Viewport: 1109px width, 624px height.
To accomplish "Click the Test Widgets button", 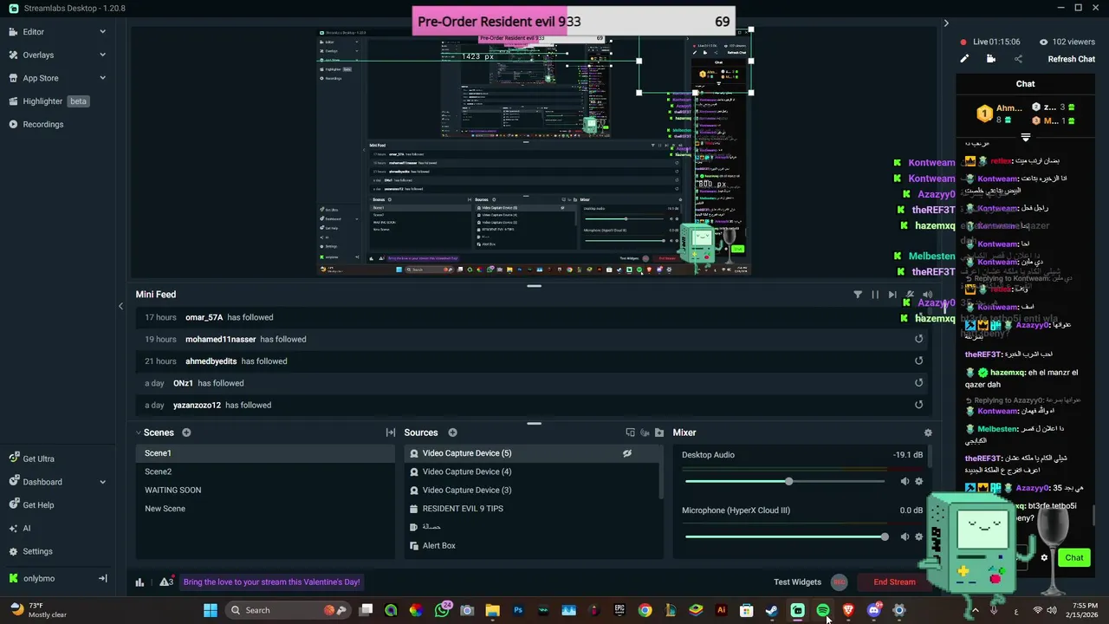I will pyautogui.click(x=797, y=582).
